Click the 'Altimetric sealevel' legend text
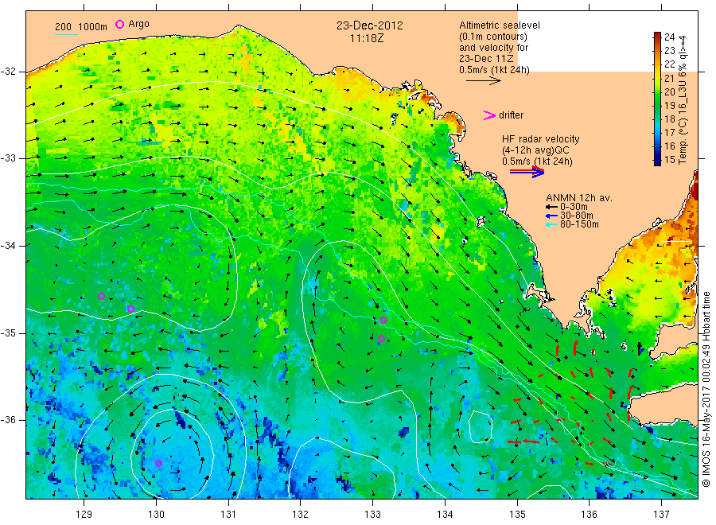The width and height of the screenshot is (716, 525). pos(499,25)
